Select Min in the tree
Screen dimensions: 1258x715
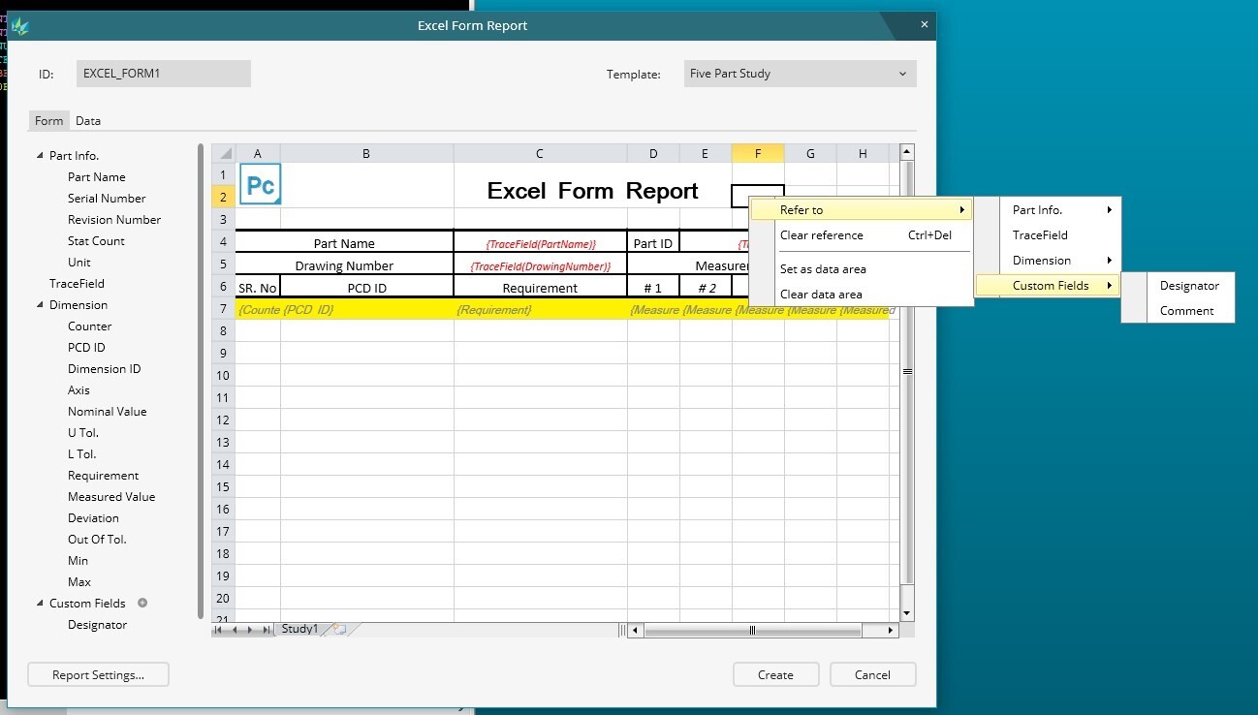pyautogui.click(x=78, y=561)
